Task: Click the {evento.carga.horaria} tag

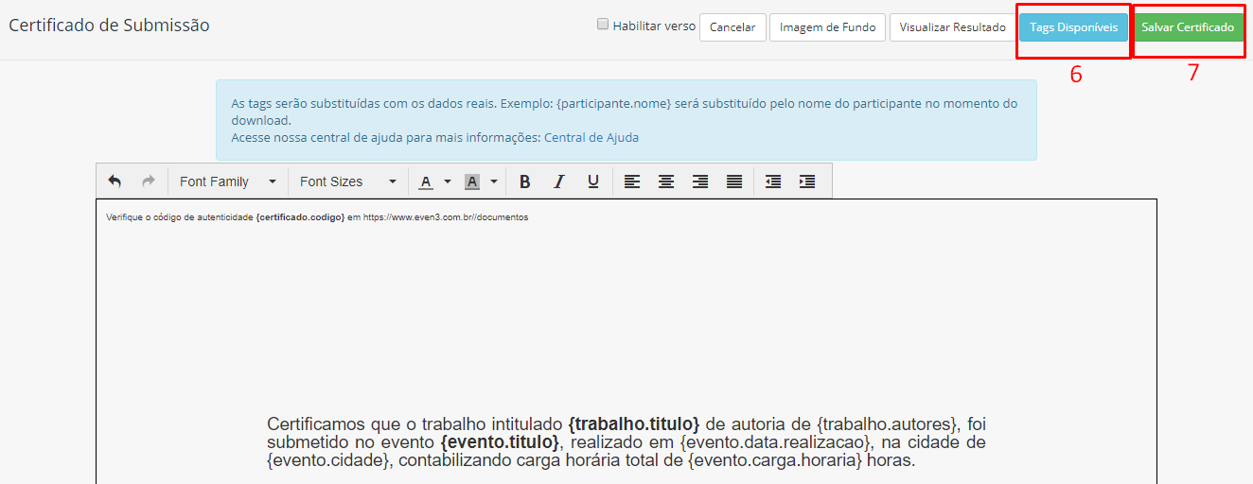Action: click(x=775, y=461)
